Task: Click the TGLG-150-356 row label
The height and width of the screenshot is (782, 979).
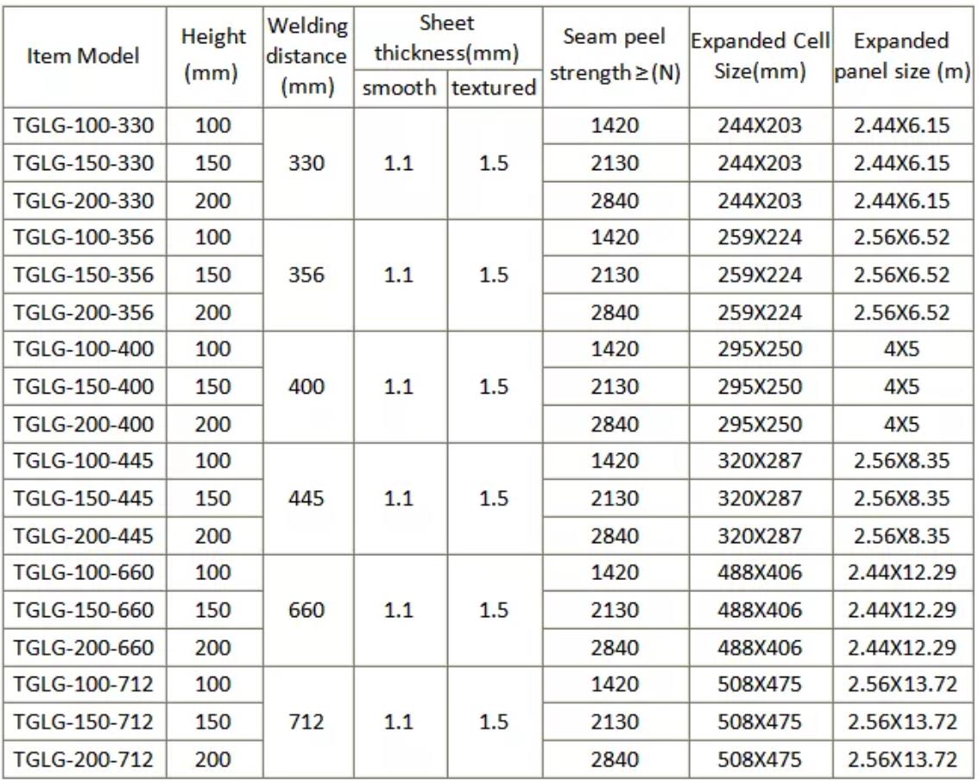Action: 84,275
